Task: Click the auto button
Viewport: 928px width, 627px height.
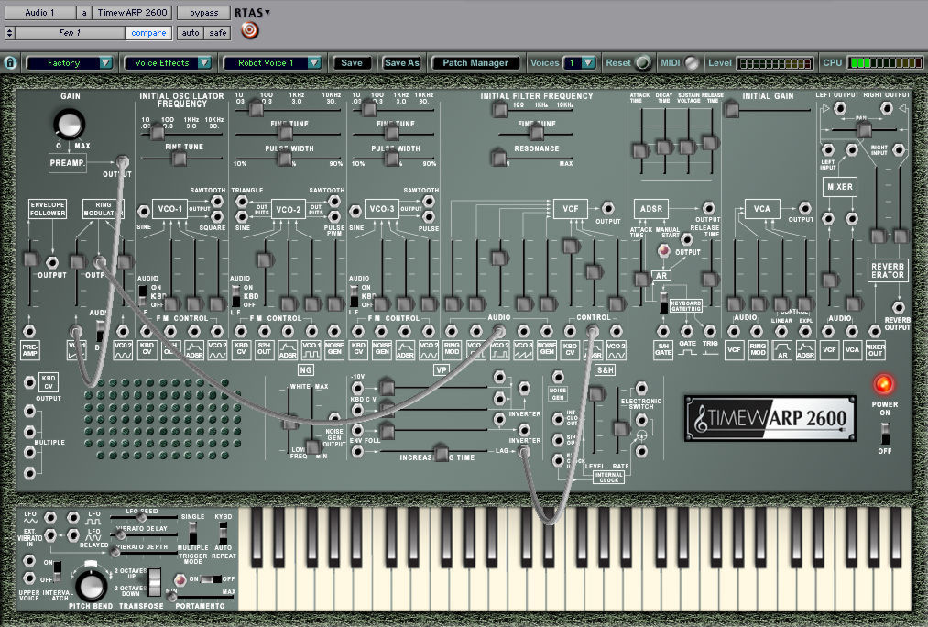Action: click(x=191, y=33)
